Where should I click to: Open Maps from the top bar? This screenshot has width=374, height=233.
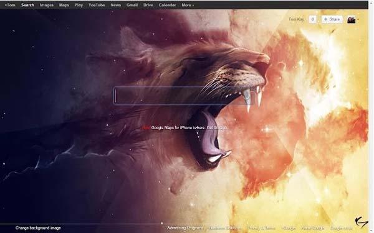[64, 5]
